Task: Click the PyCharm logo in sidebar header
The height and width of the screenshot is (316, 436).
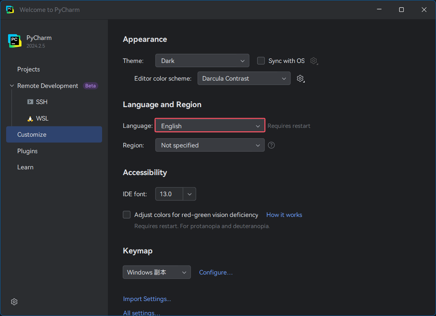Action: [x=15, y=41]
